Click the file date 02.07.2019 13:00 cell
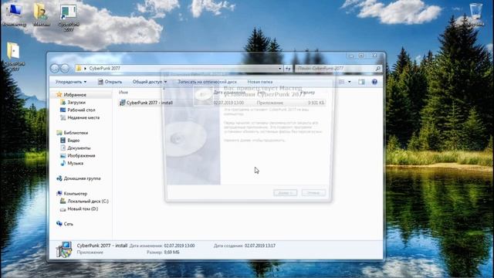The height and width of the screenshot is (278, 494). (x=228, y=103)
